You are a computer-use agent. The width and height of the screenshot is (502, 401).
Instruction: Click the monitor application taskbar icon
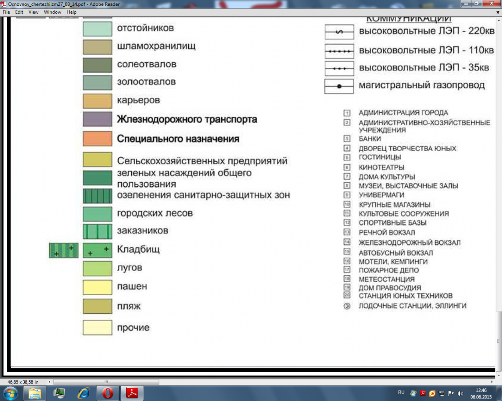[x=59, y=393]
